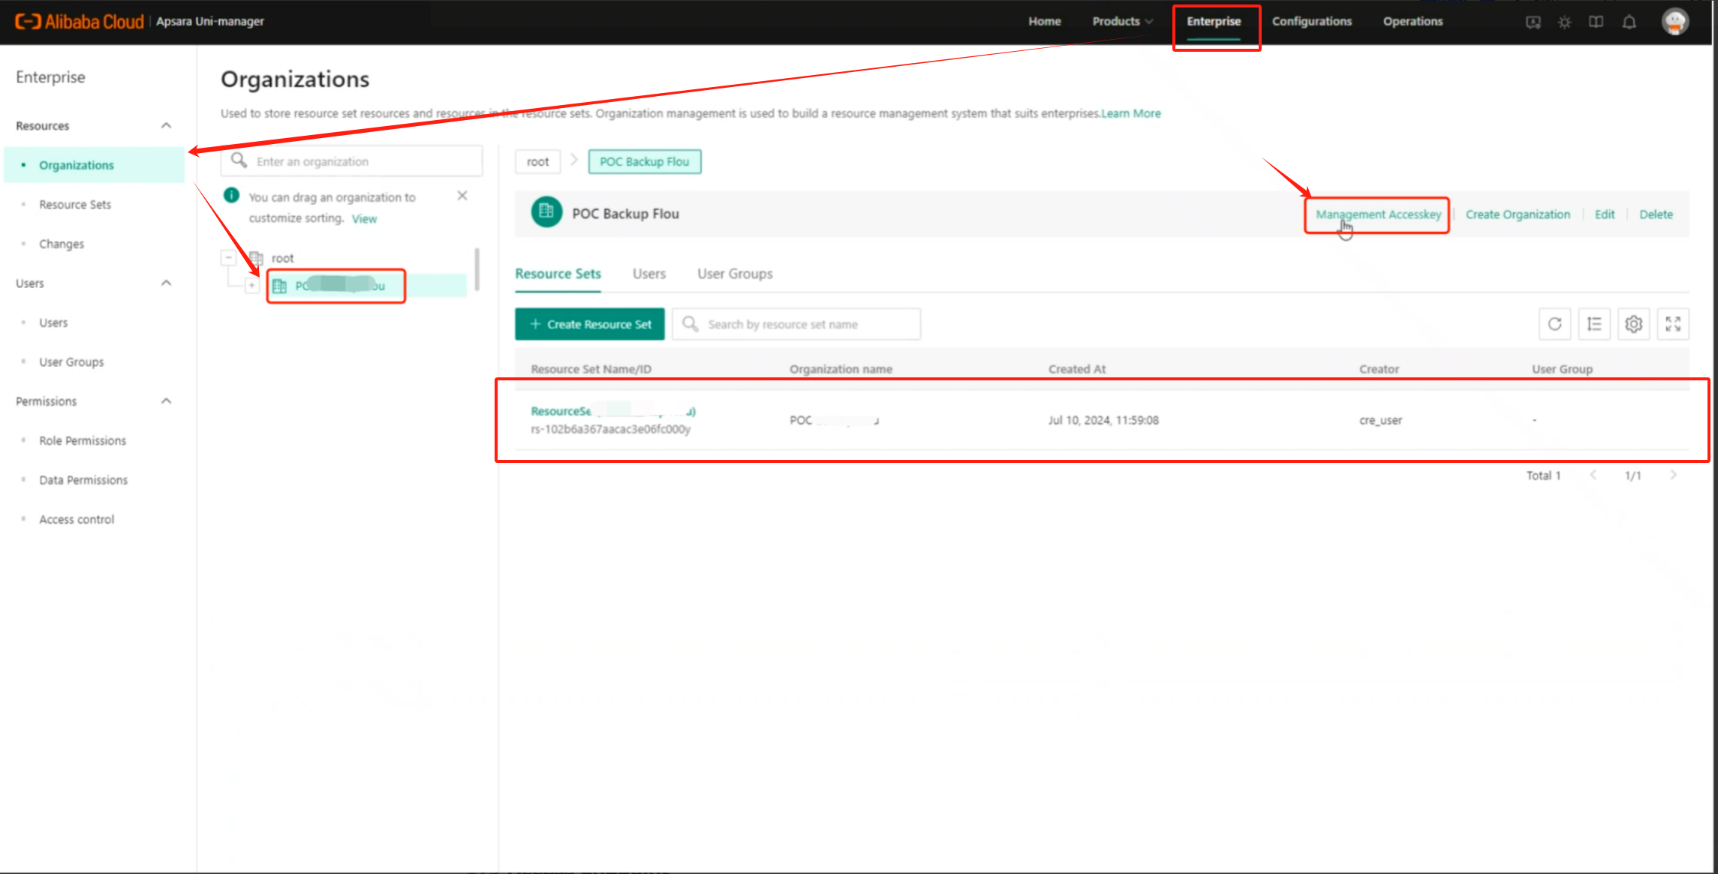The width and height of the screenshot is (1718, 874).
Task: Collapse the Permissions sidebar section
Action: (167, 401)
